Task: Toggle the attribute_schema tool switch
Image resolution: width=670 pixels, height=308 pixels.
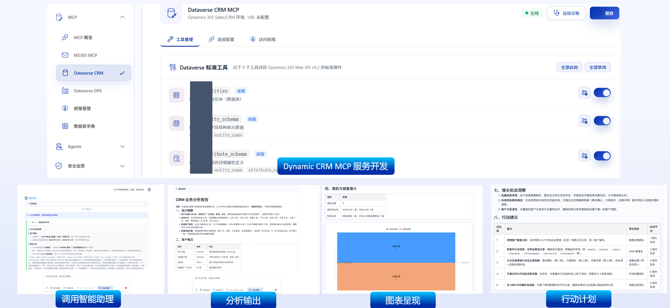Action: 602,156
